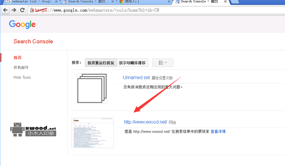Click the 属性设置次数 label

pos(162,78)
